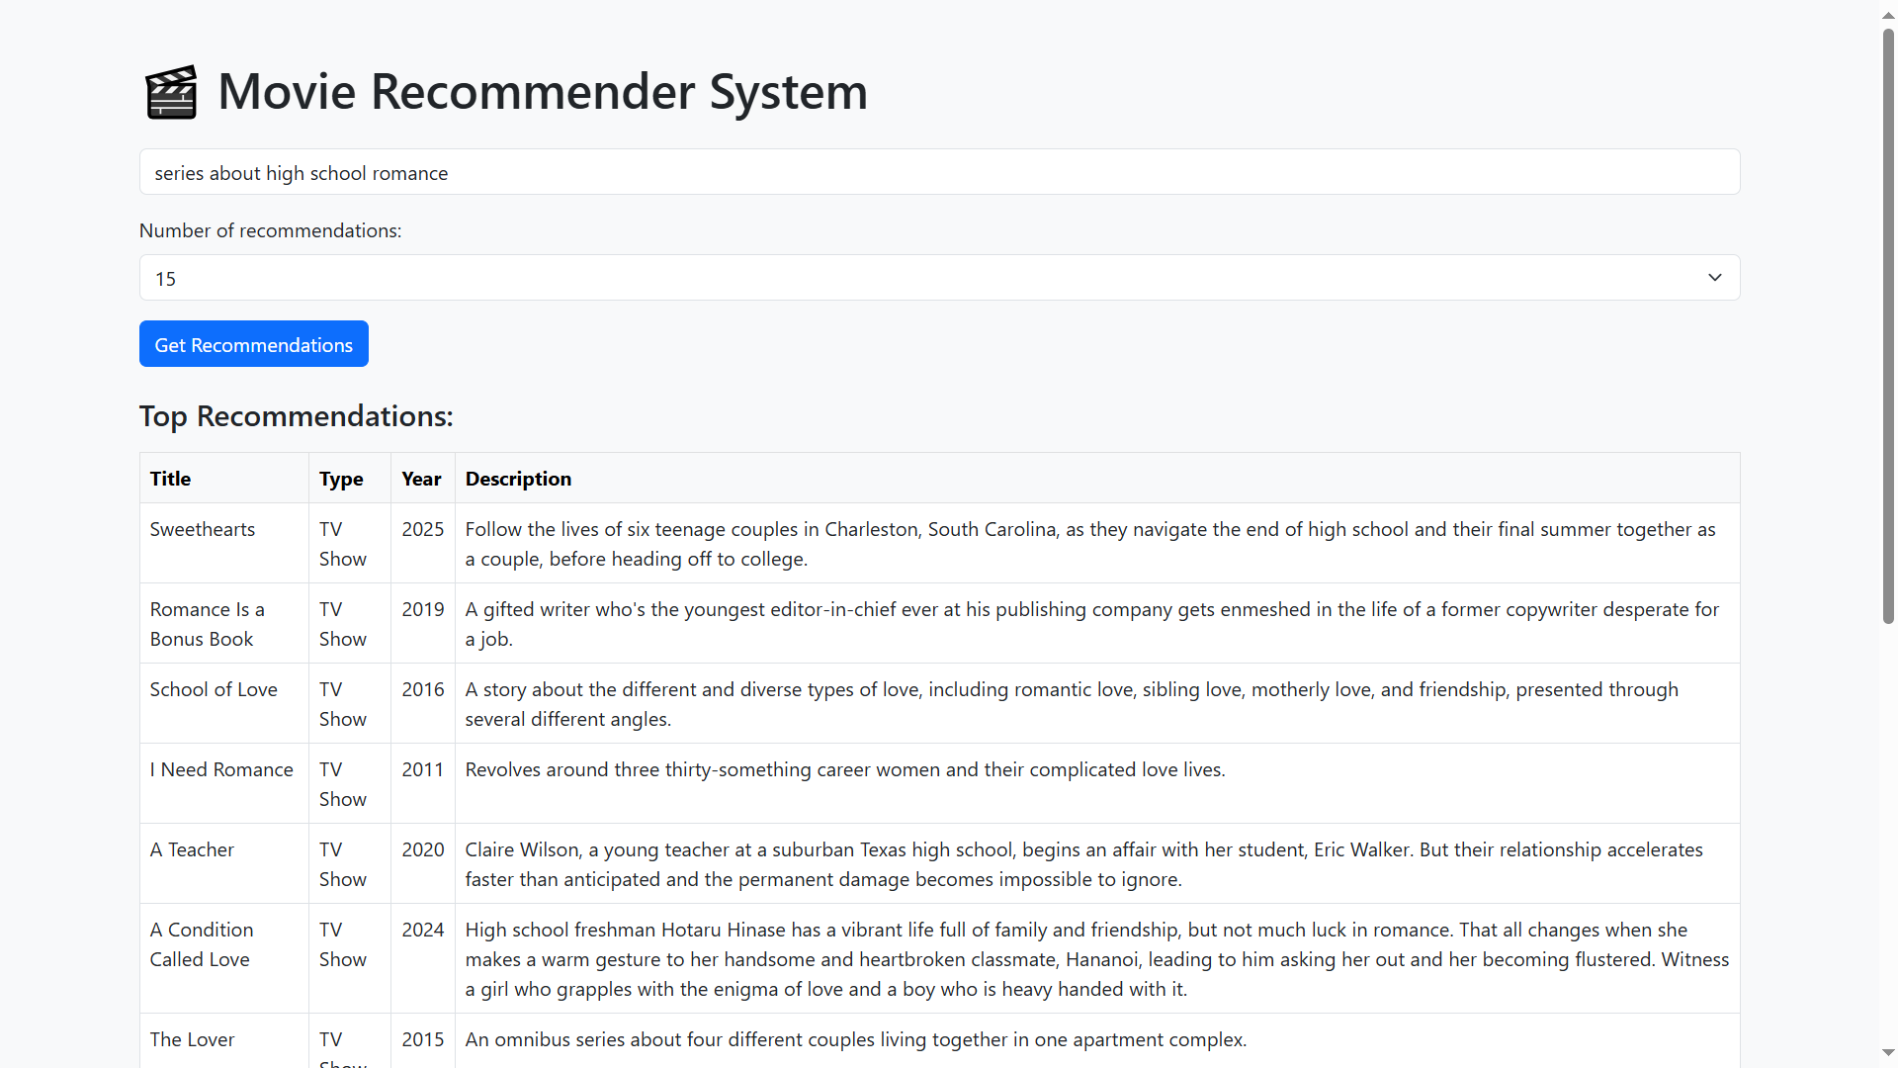Click the Description column header
This screenshot has height=1068, width=1898.
pyautogui.click(x=517, y=478)
